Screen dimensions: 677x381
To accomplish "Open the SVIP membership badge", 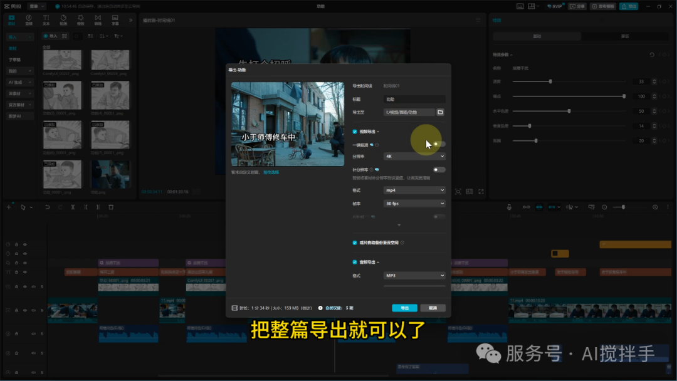I will click(555, 6).
